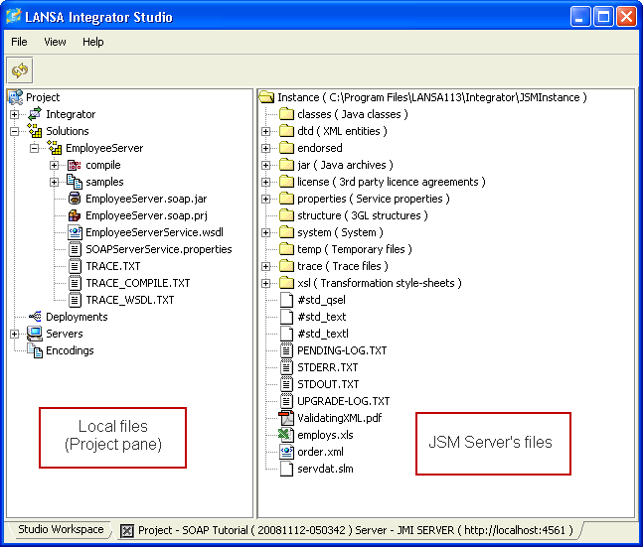Expand the Integrator node
Viewport: 643px width, 547px height.
pyautogui.click(x=15, y=114)
